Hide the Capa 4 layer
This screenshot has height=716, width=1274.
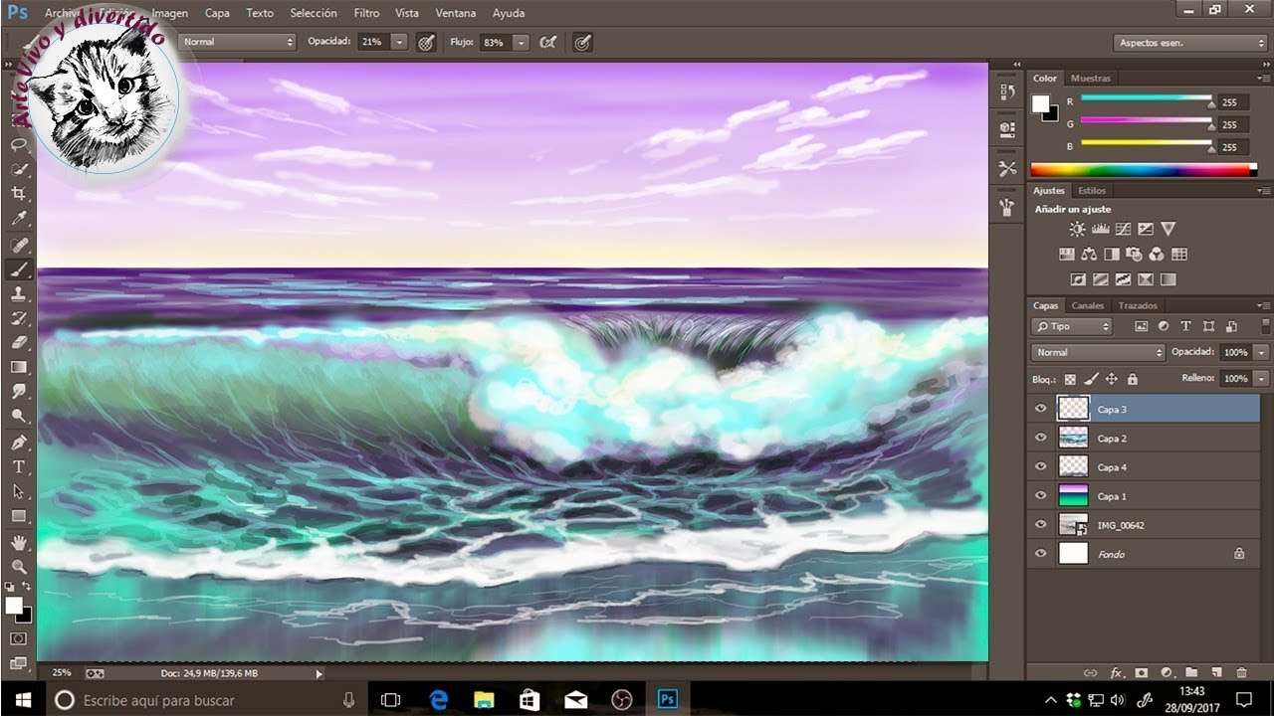pyautogui.click(x=1041, y=466)
